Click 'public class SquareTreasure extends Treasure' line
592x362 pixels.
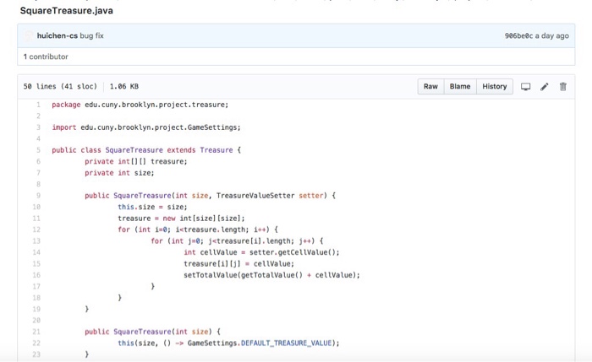coord(146,150)
